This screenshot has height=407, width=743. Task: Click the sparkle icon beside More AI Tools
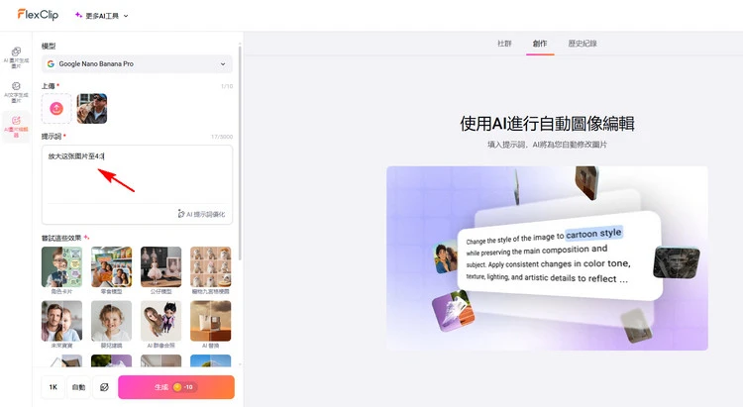point(78,16)
